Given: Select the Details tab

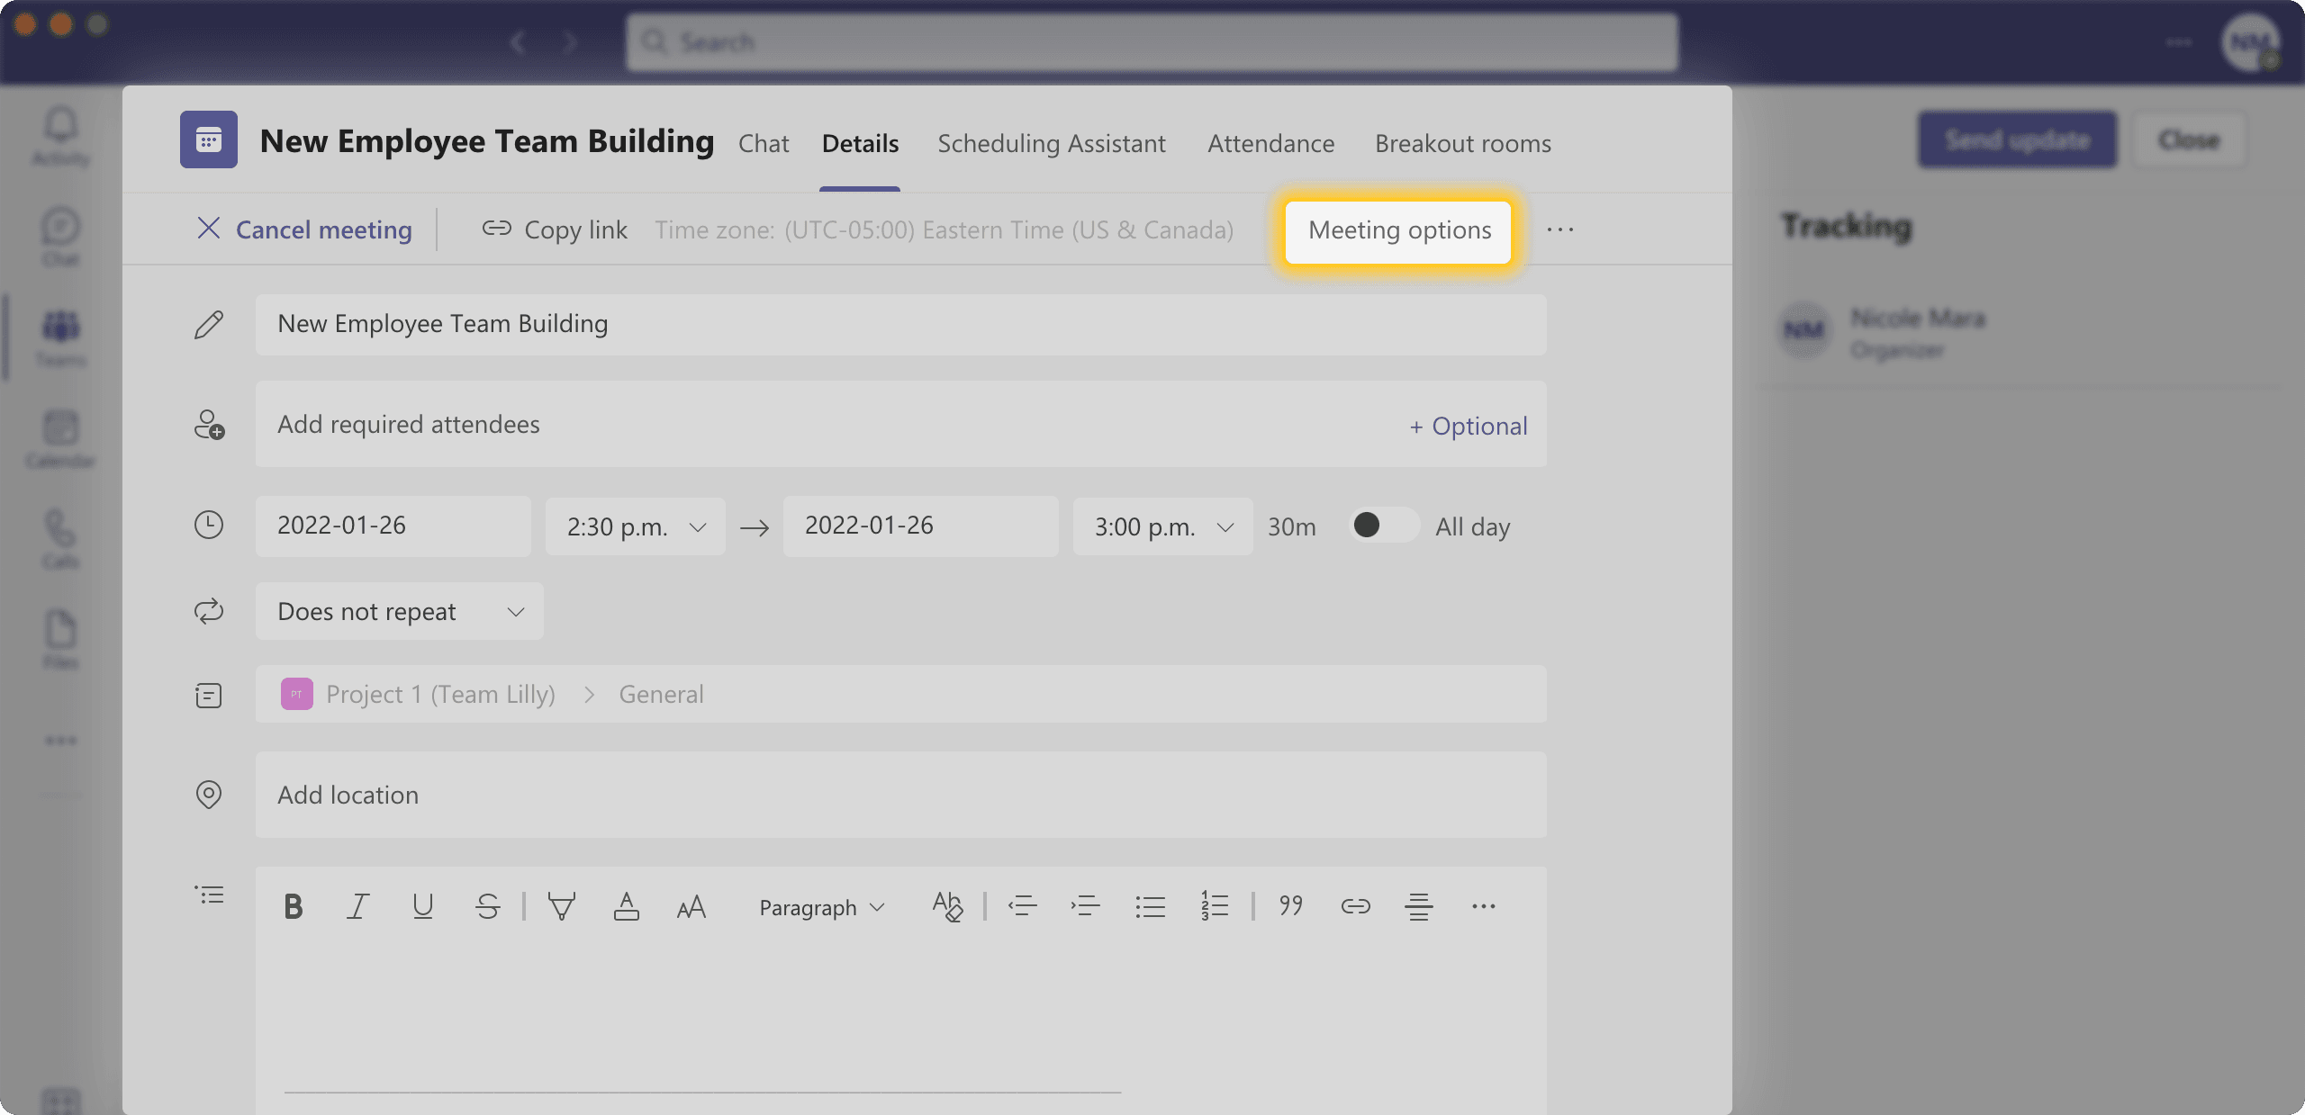Looking at the screenshot, I should click(x=860, y=144).
